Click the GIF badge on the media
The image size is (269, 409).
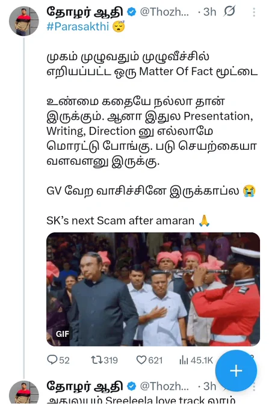coord(63,334)
